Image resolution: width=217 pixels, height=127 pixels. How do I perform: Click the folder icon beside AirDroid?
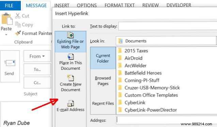tap(120, 58)
